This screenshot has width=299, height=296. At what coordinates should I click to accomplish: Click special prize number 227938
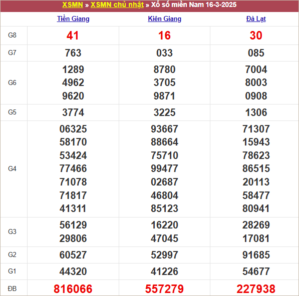(x=256, y=289)
